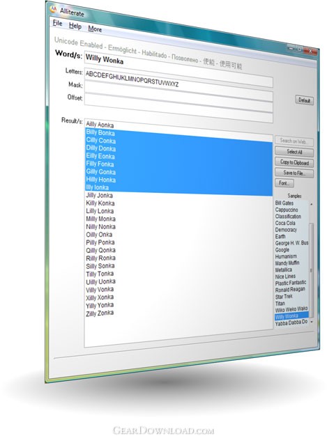
Task: Choose sample 'George H. W. Bus'
Action: (291, 243)
